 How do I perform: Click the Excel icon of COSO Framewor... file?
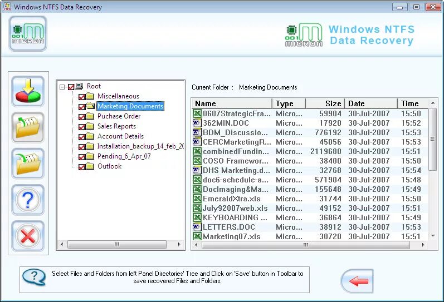point(197,161)
